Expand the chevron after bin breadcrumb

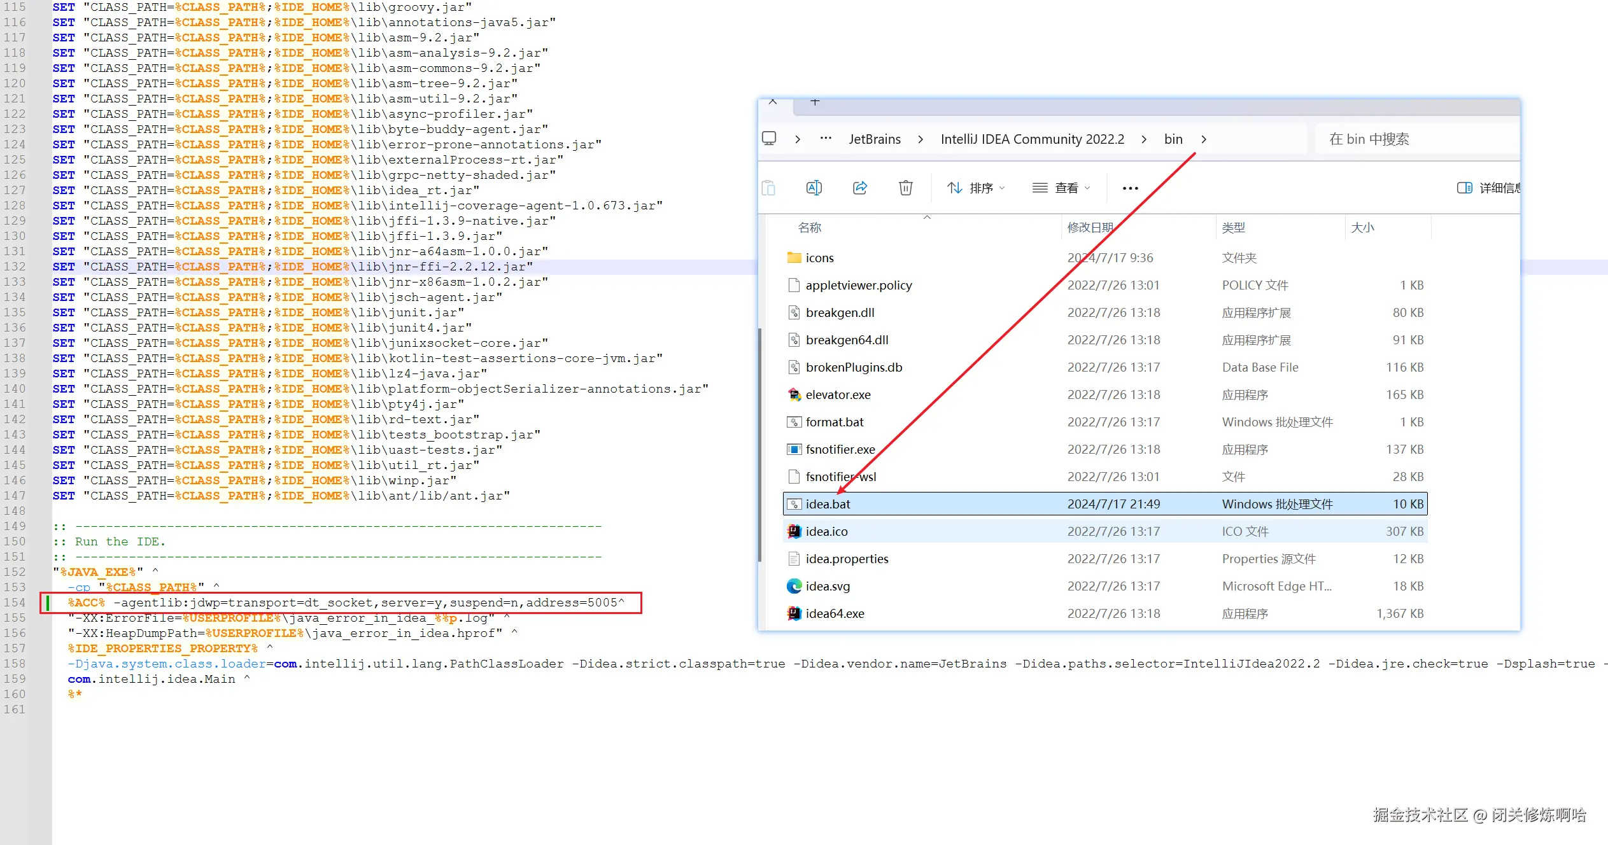coord(1204,139)
